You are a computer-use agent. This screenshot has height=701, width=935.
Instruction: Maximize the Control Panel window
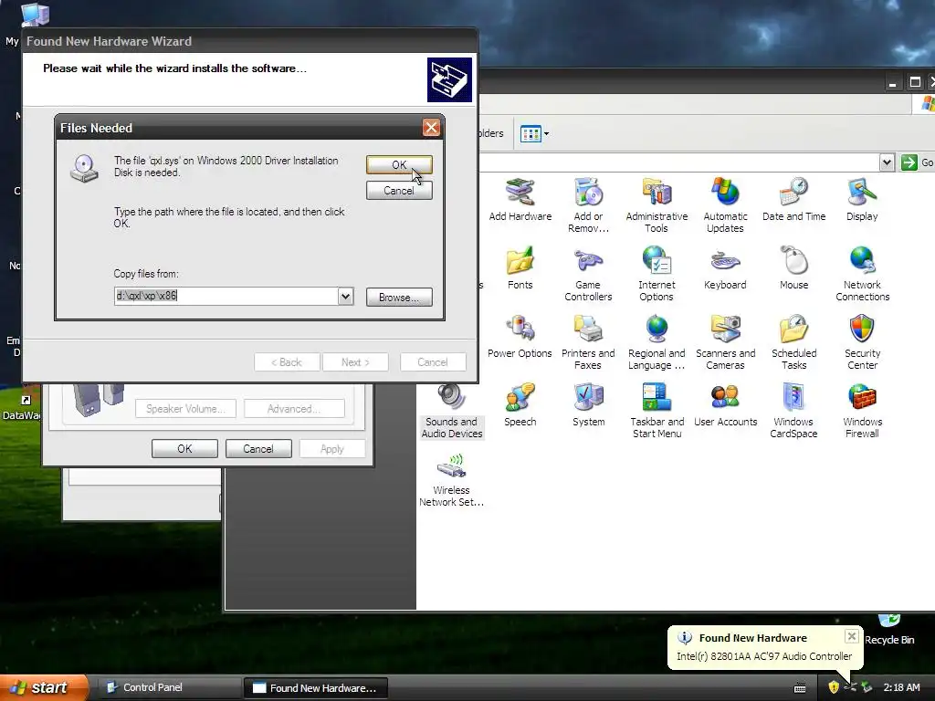tap(915, 81)
